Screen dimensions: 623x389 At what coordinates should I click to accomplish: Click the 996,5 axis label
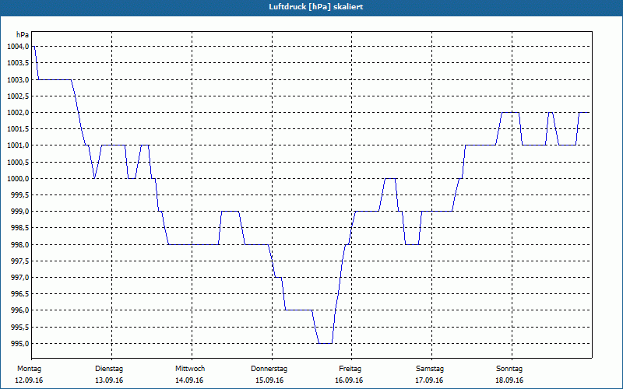click(x=19, y=294)
